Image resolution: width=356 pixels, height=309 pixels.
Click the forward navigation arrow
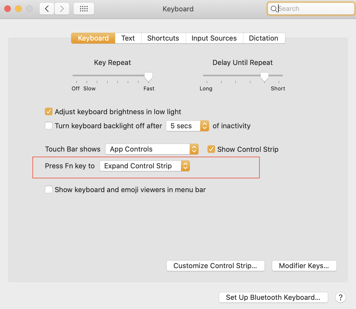coord(62,9)
